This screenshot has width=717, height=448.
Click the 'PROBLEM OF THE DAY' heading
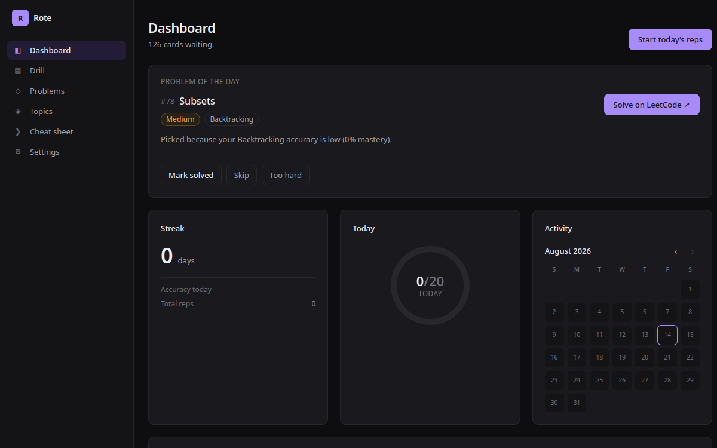[x=200, y=81]
